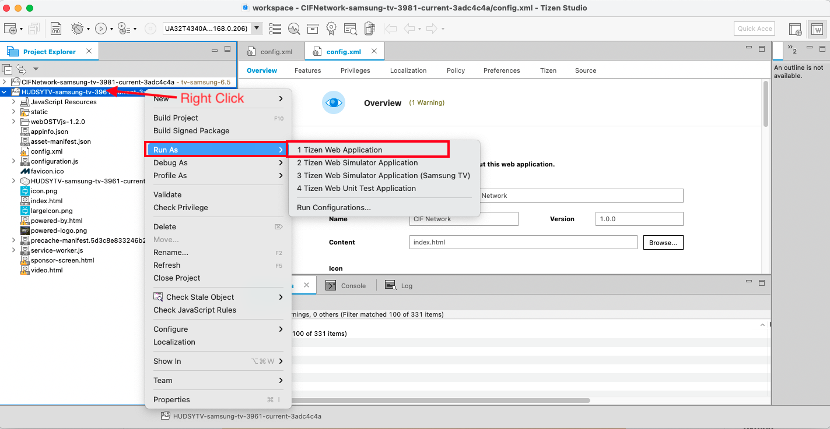Image resolution: width=830 pixels, height=429 pixels.
Task: Open the Certificate Manager badge icon
Action: click(x=331, y=29)
